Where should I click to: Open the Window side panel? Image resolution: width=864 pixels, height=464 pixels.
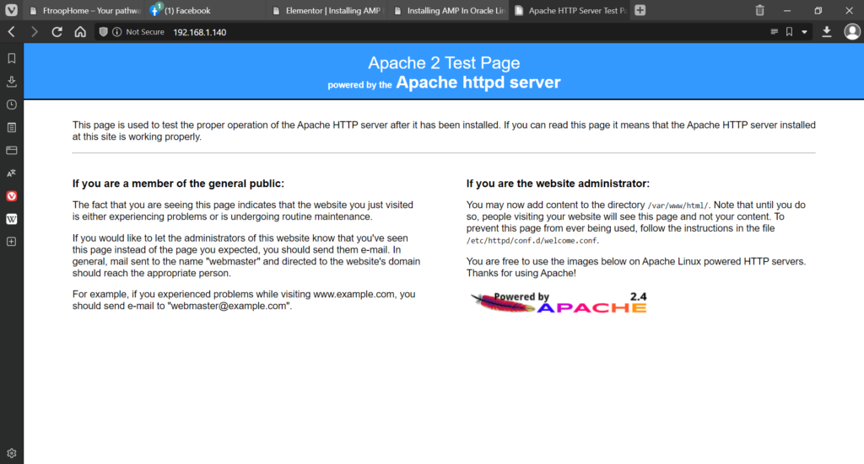pos(12,150)
